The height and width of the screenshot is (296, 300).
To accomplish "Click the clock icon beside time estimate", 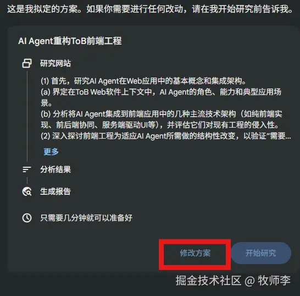I will [27, 218].
